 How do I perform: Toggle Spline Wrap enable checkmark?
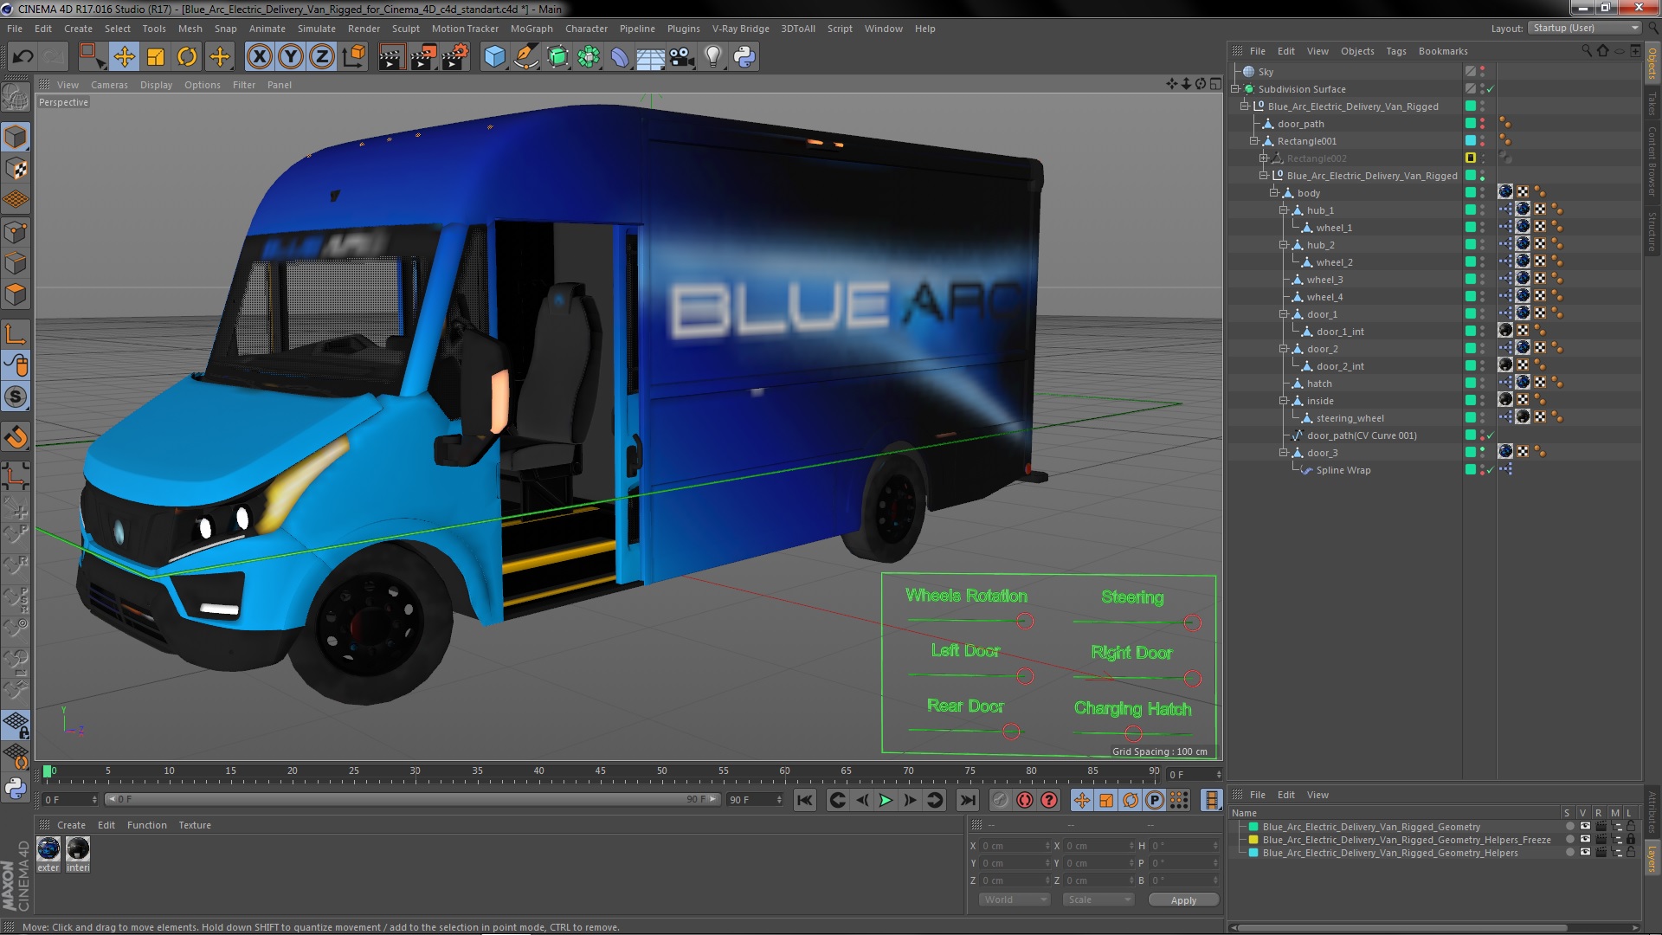pos(1491,470)
